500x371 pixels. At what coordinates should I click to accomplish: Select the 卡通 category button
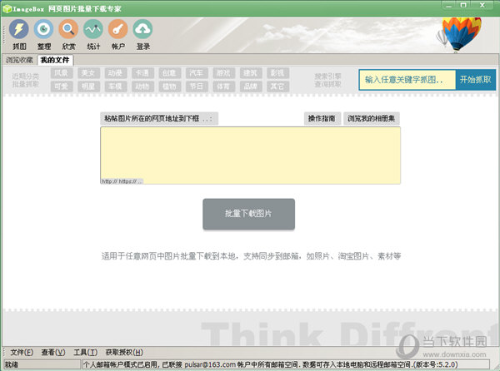click(x=142, y=73)
